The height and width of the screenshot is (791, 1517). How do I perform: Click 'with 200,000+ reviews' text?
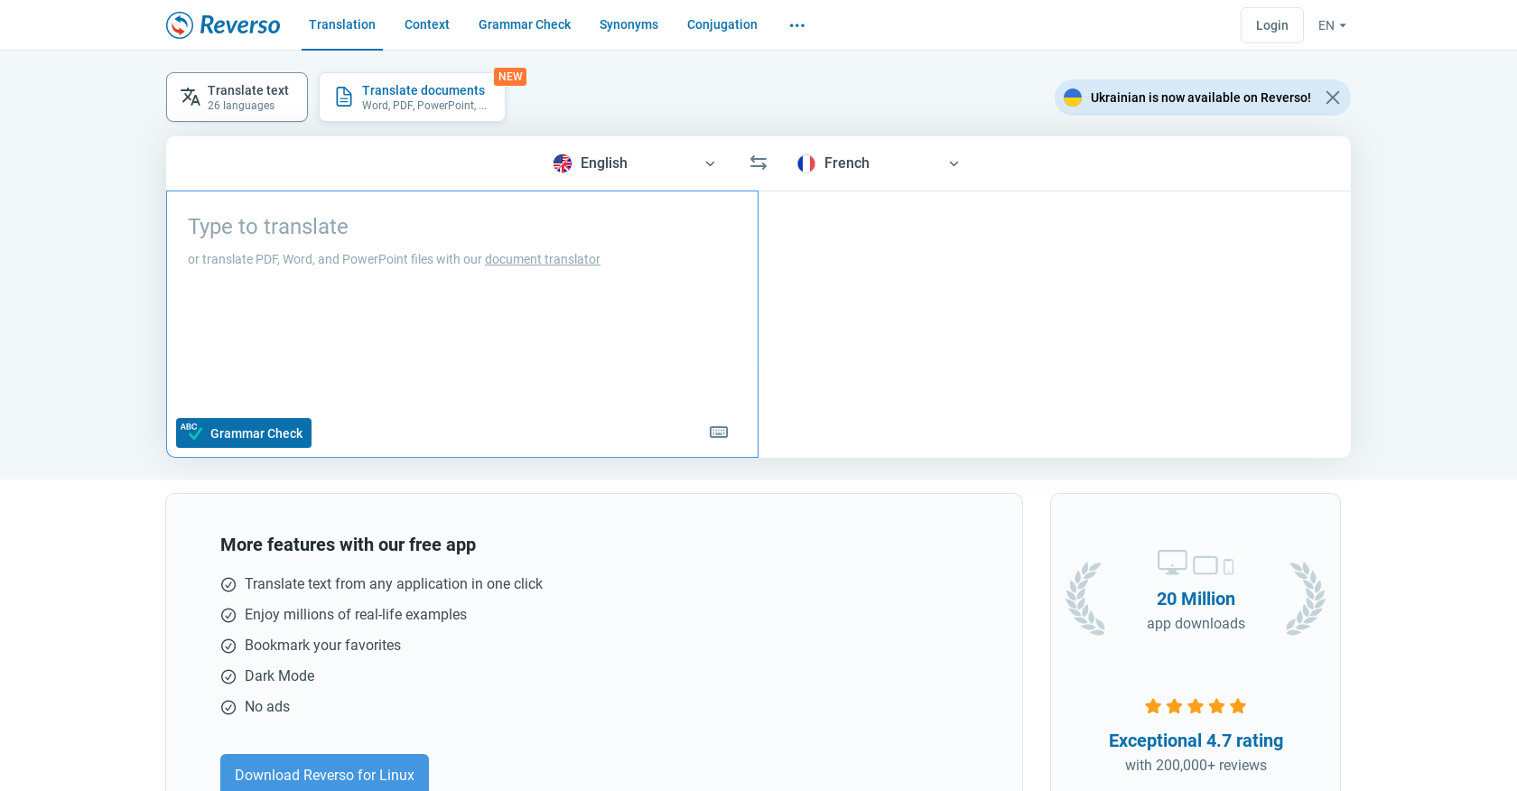point(1196,765)
